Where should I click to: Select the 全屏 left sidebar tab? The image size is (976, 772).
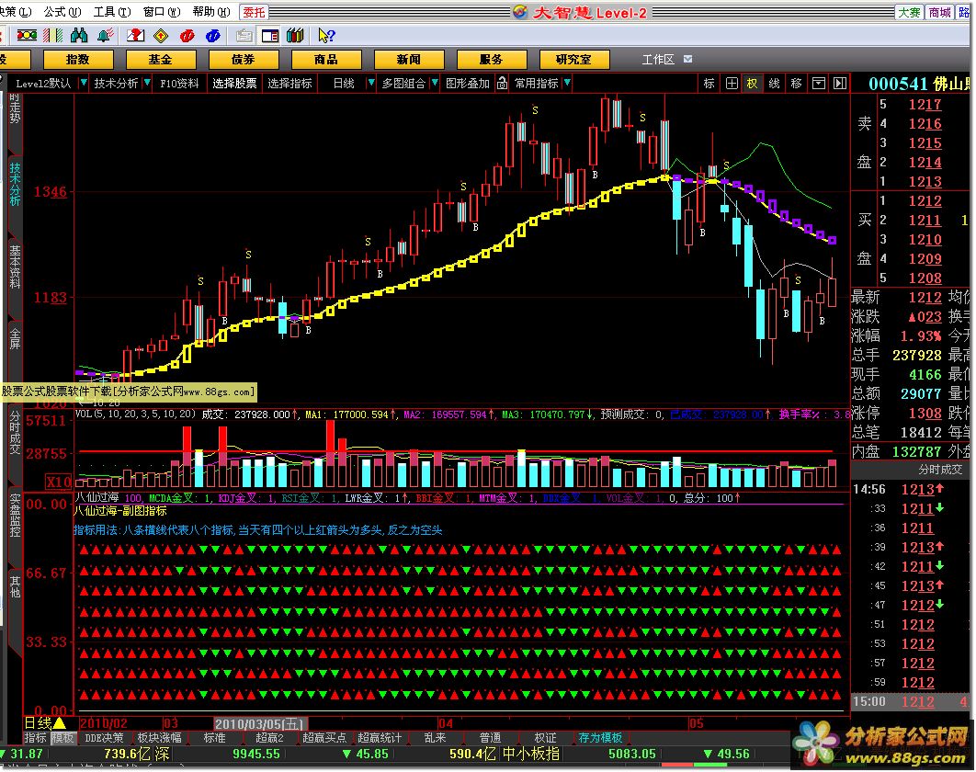15,338
